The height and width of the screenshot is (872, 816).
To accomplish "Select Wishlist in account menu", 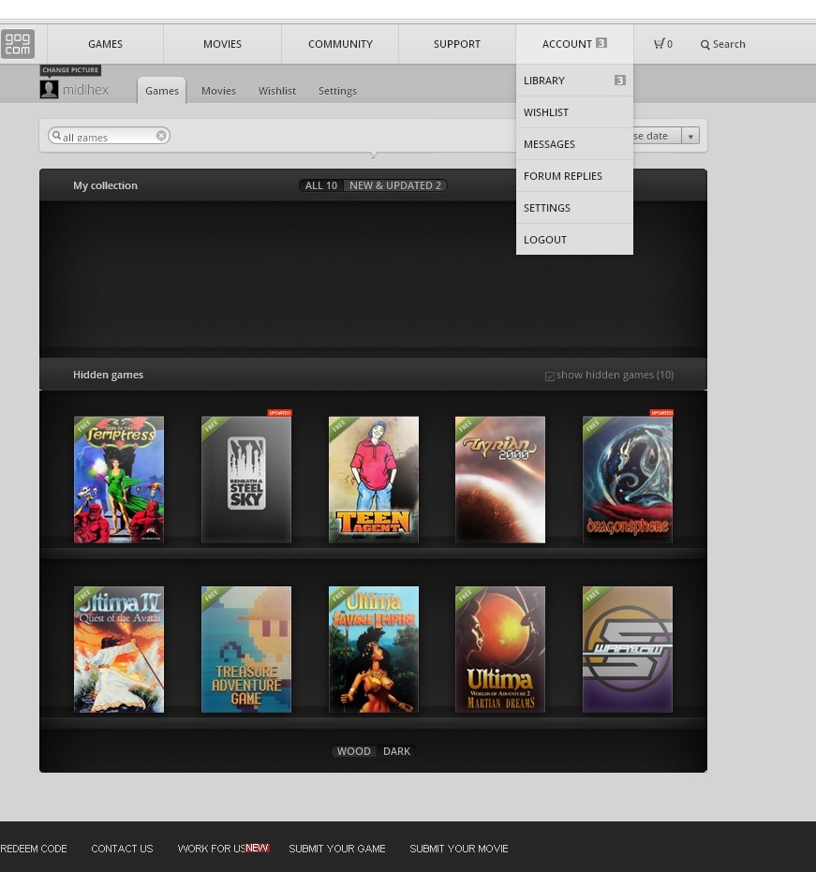I will click(x=574, y=112).
